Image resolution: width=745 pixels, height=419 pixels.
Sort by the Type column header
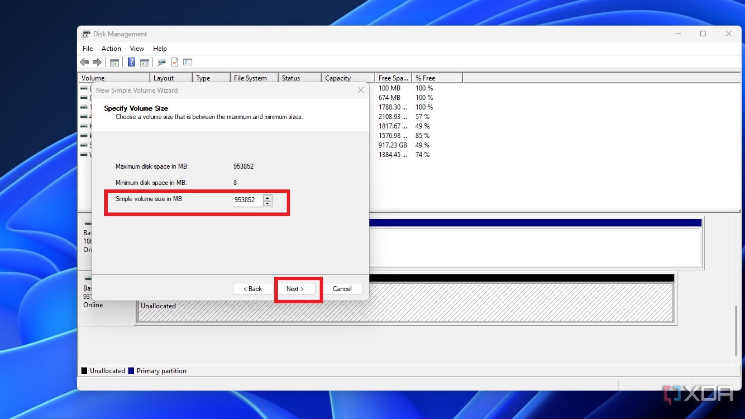(211, 78)
